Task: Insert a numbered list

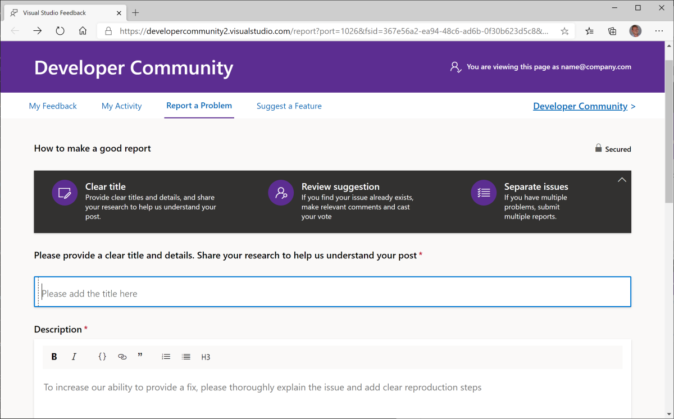Action: 166,357
